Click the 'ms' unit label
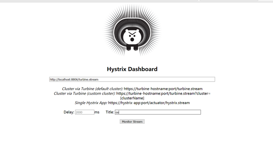 pos(97,112)
